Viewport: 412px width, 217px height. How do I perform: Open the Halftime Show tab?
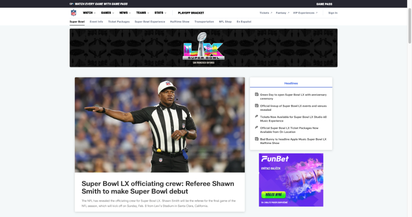click(x=180, y=22)
